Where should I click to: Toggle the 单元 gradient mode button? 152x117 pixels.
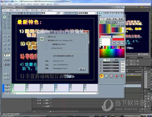113,25
